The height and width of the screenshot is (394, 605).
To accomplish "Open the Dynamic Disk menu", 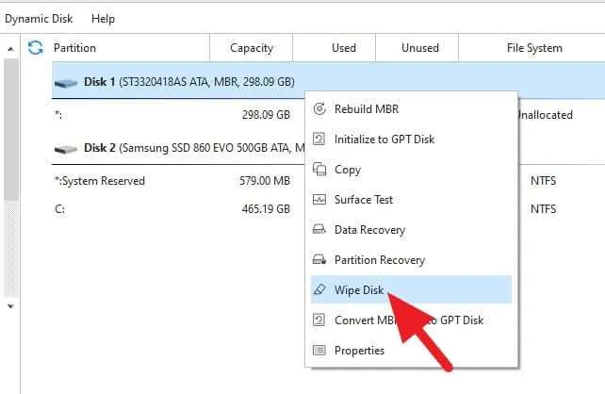I will (39, 19).
